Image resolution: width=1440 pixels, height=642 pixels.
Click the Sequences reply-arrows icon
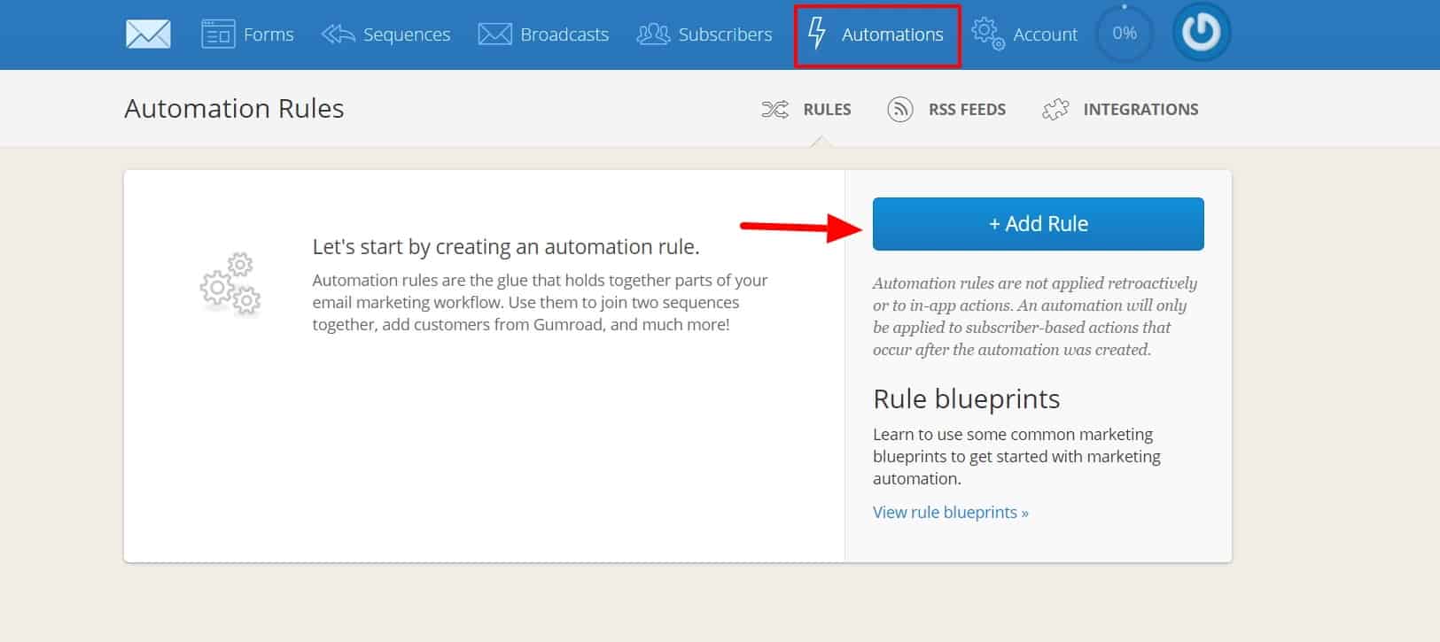click(x=338, y=35)
